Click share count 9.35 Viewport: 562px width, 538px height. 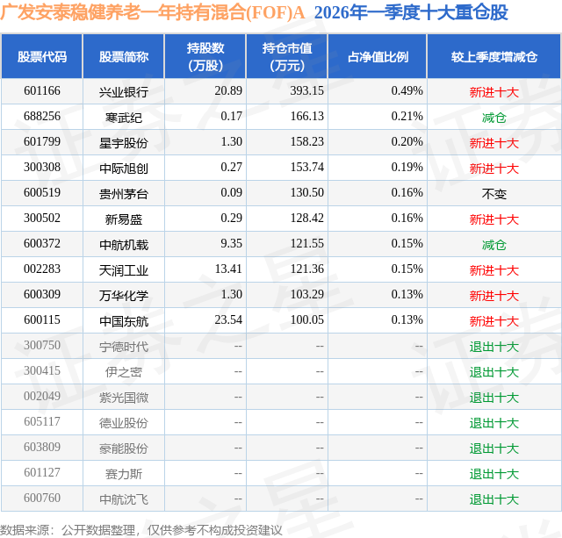point(231,244)
